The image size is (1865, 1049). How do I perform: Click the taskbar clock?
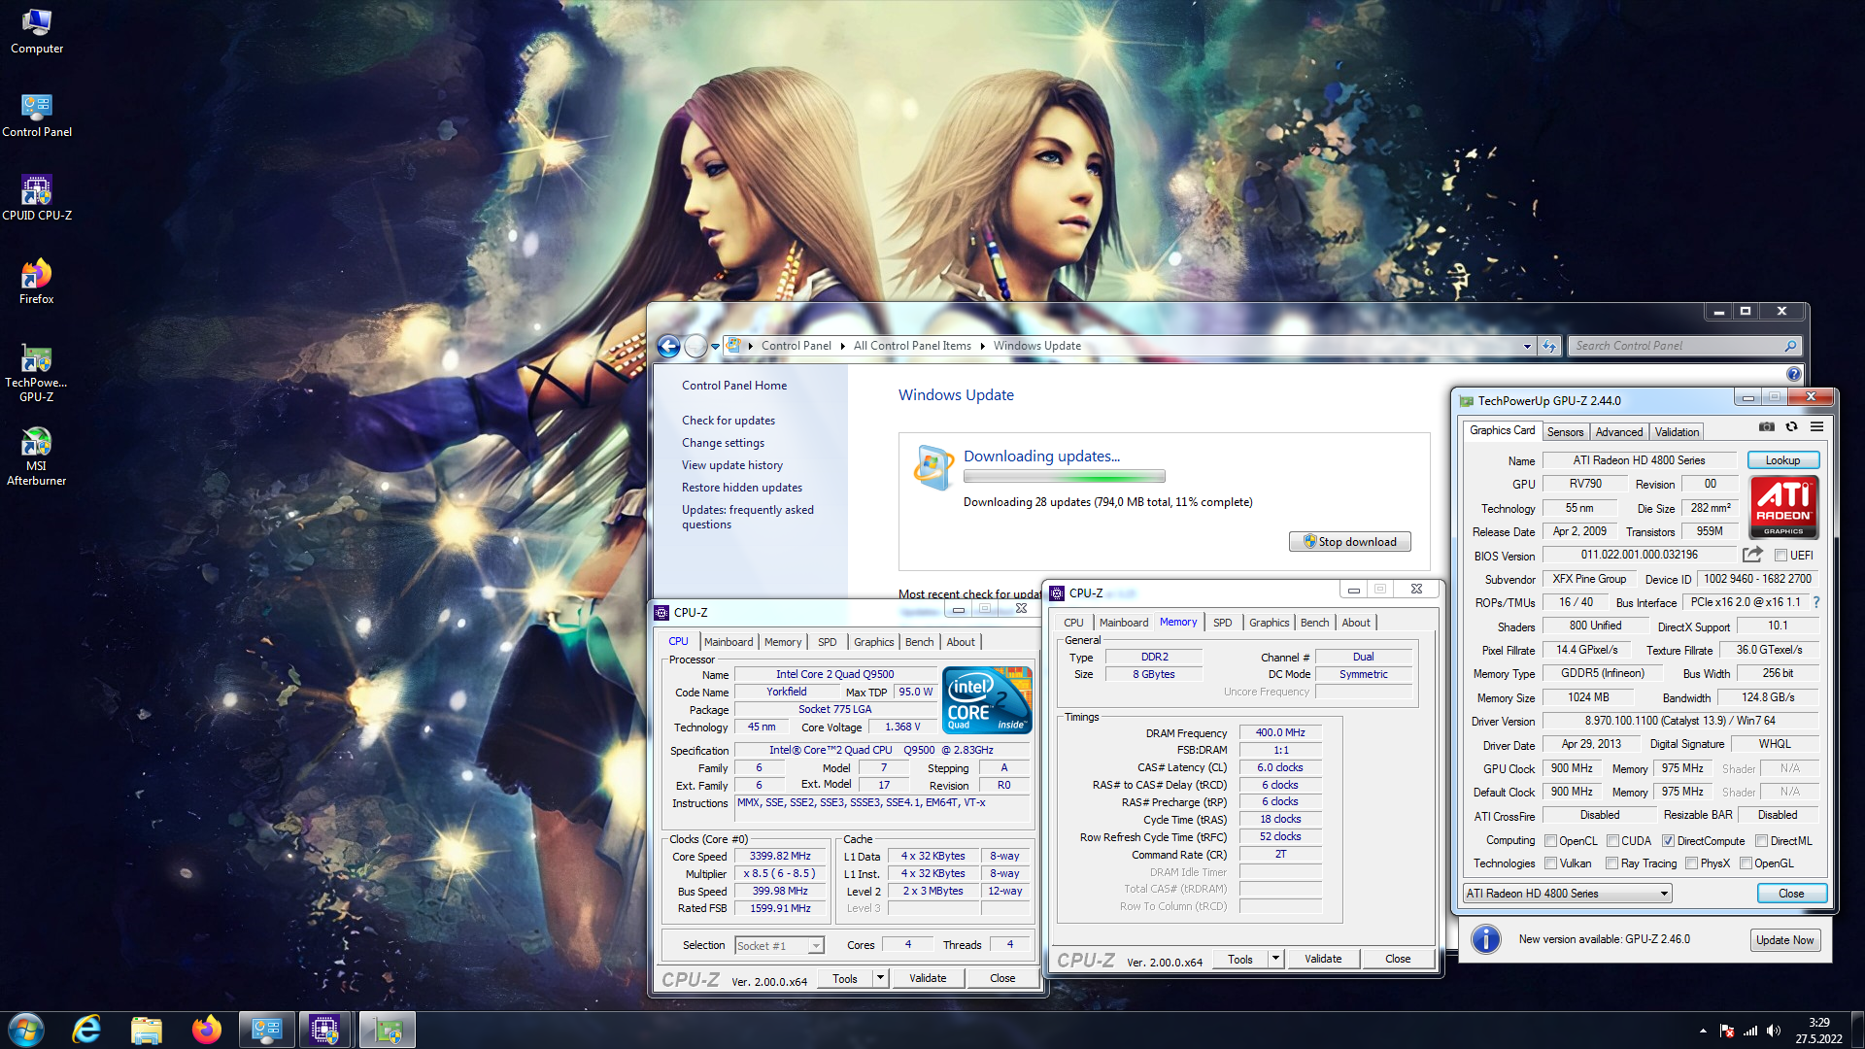pyautogui.click(x=1818, y=1031)
